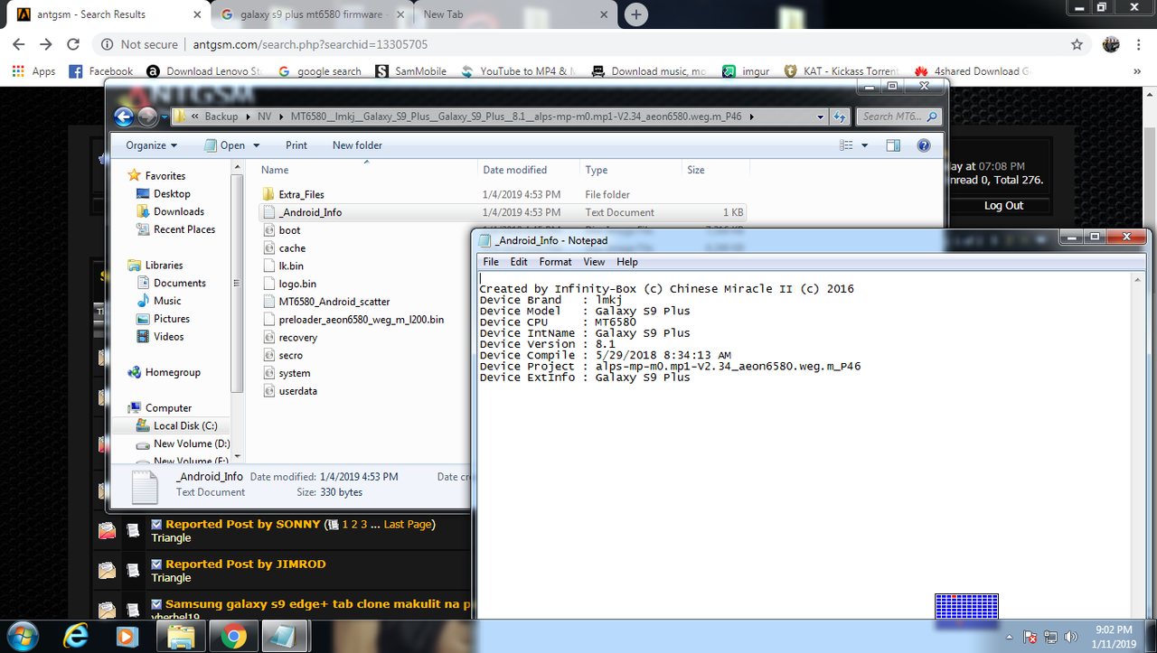Click the Explorer forward arrow button
Screen dimensions: 1157x653
point(146,117)
